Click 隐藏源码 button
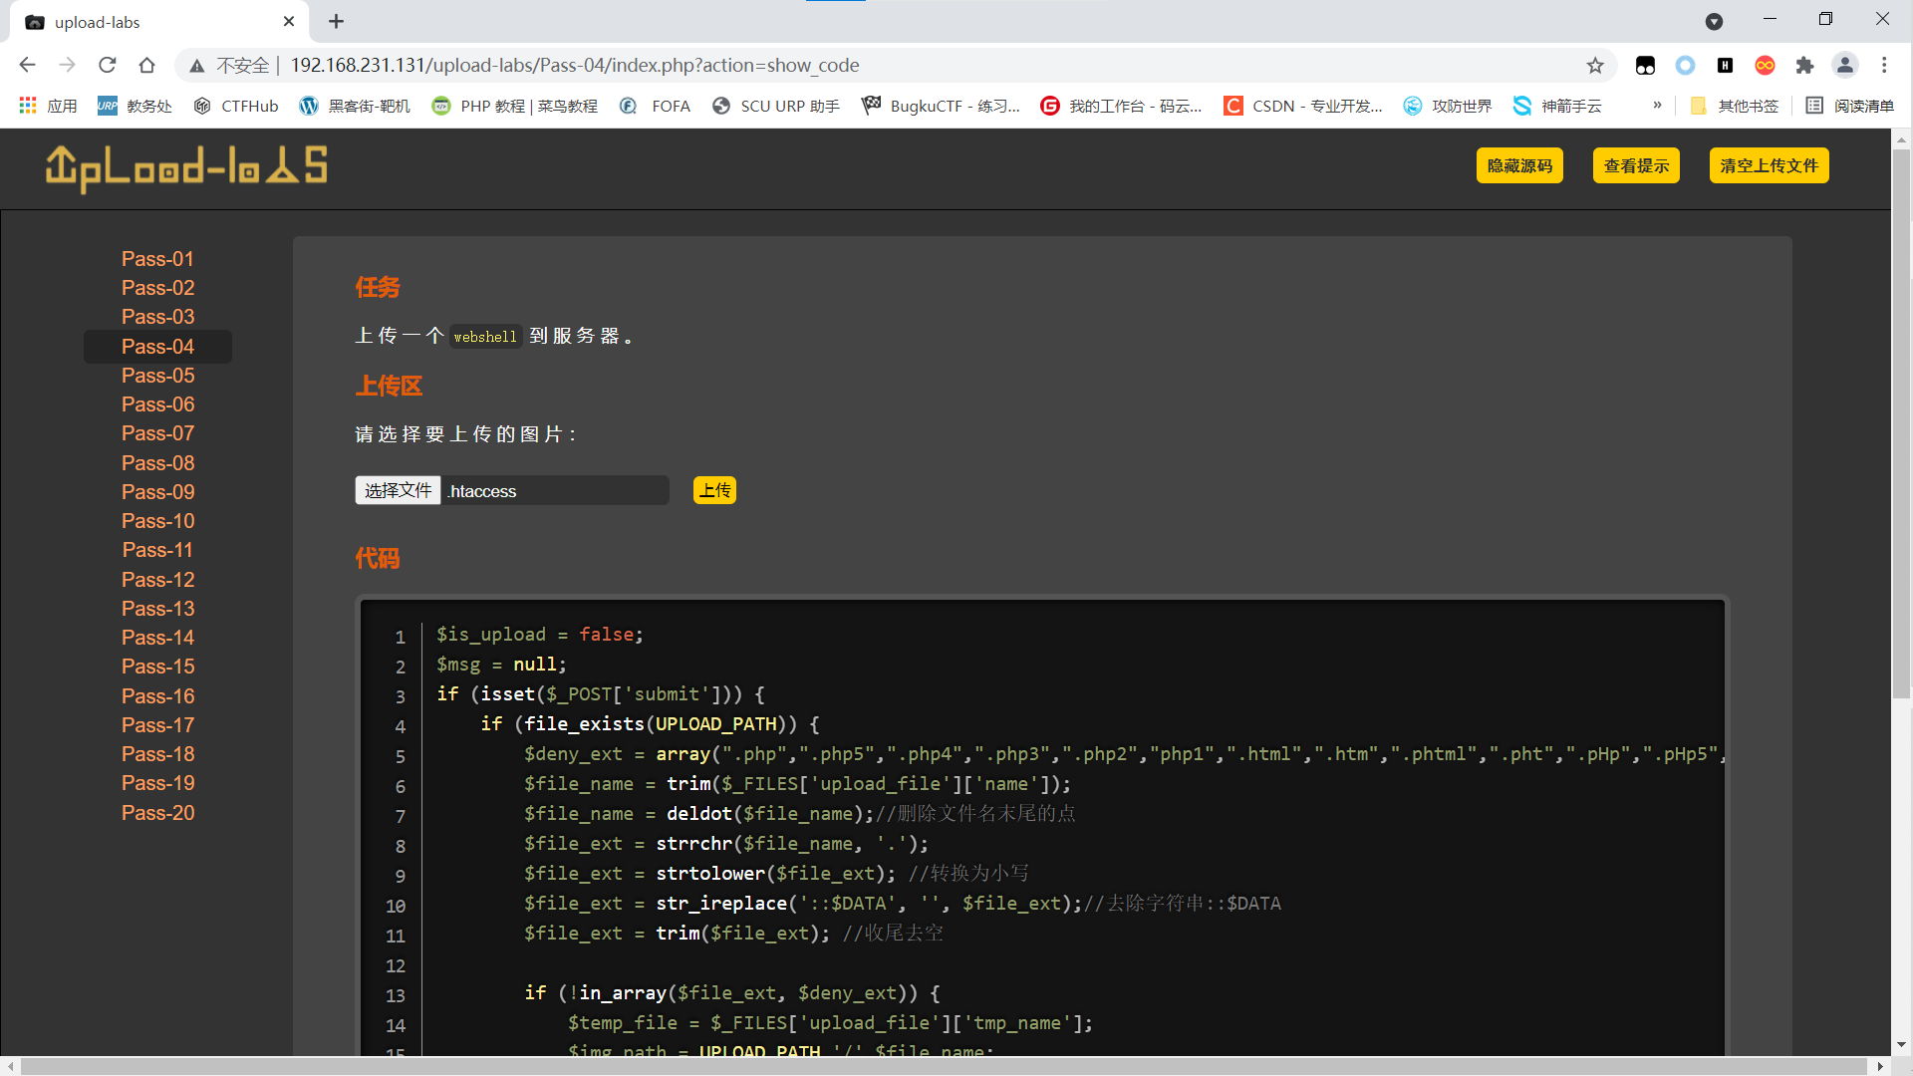1913x1076 pixels. 1519,165
